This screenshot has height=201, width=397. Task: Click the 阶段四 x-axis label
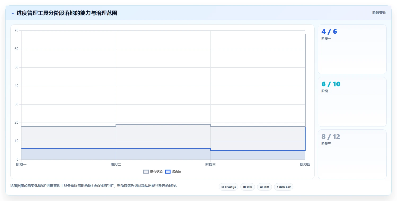(305, 164)
